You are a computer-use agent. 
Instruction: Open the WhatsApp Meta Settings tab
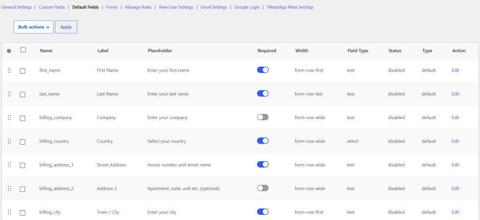click(290, 7)
